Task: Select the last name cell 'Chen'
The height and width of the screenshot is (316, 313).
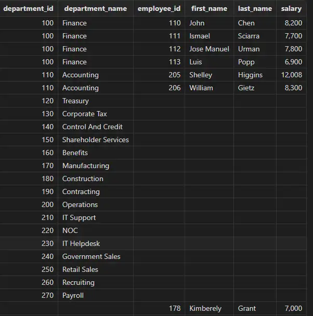Action: click(x=255, y=23)
